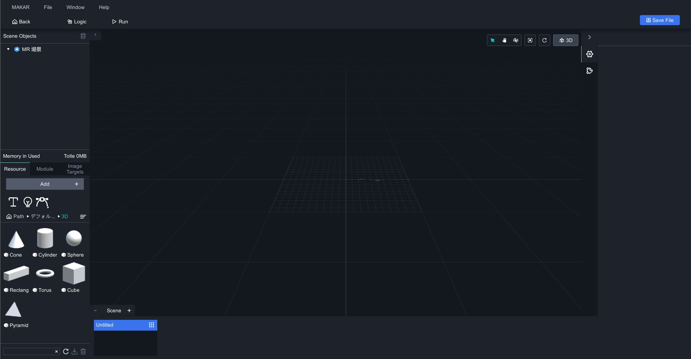The width and height of the screenshot is (691, 359).
Task: Click the Save File button
Action: (659, 20)
